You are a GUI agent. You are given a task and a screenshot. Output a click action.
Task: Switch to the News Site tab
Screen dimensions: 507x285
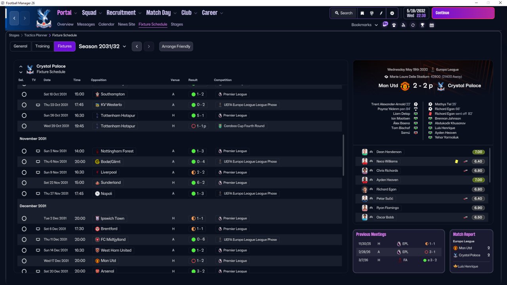pyautogui.click(x=126, y=25)
